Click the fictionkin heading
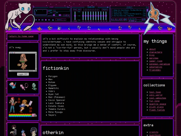 click(56, 68)
